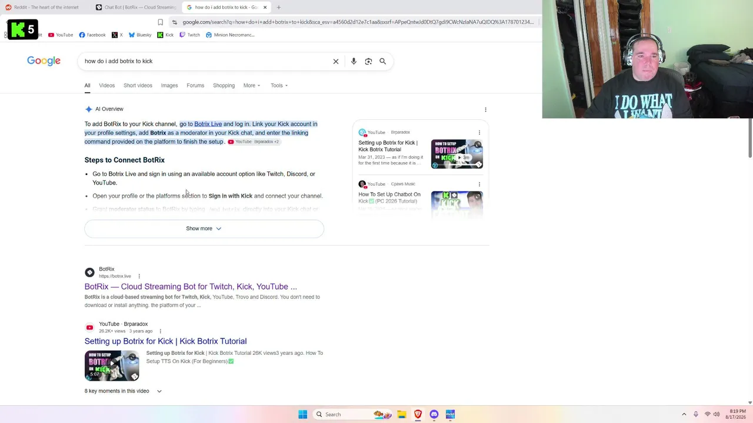Switch to the All results tab
The width and height of the screenshot is (753, 423).
coord(87,85)
